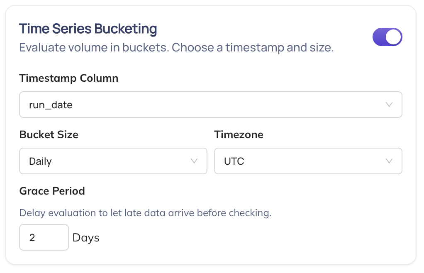Open the Bucket Size dropdown
The height and width of the screenshot is (273, 424).
(113, 161)
